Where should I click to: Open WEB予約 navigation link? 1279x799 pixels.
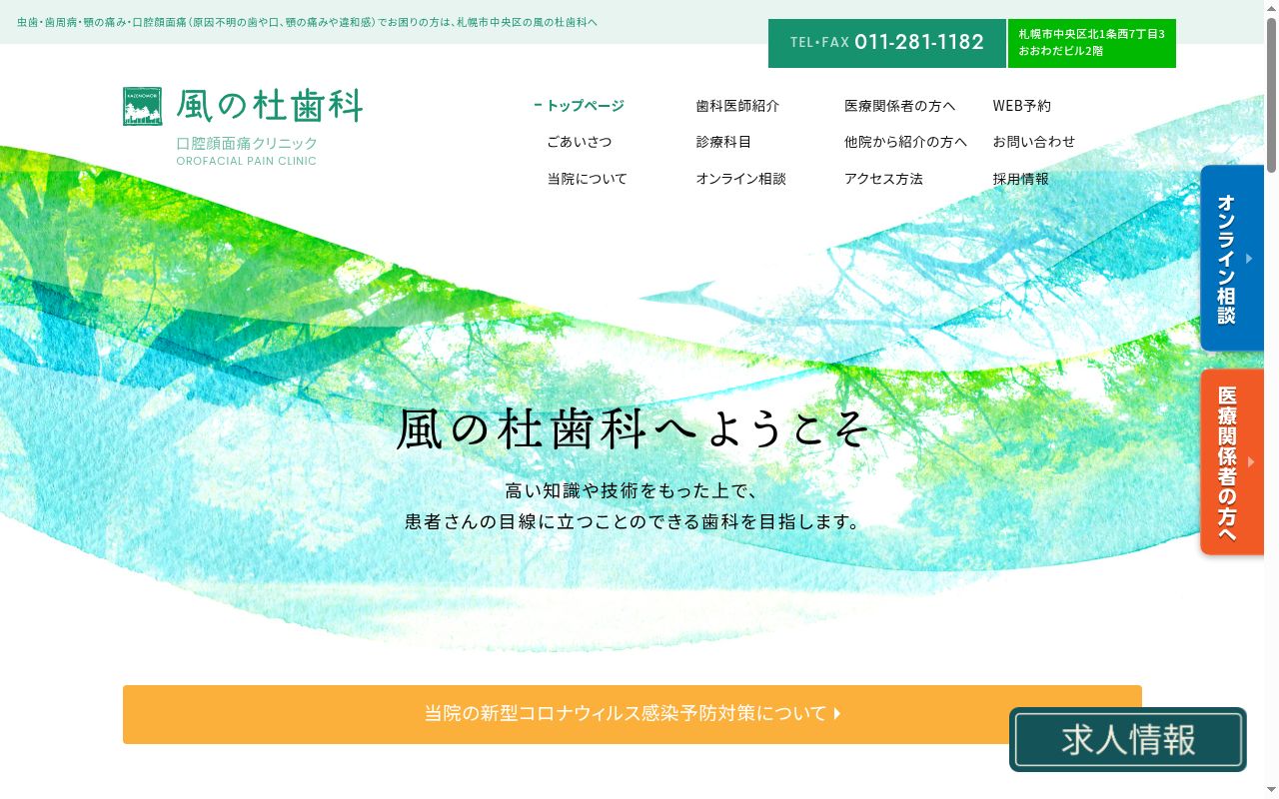(x=1022, y=106)
